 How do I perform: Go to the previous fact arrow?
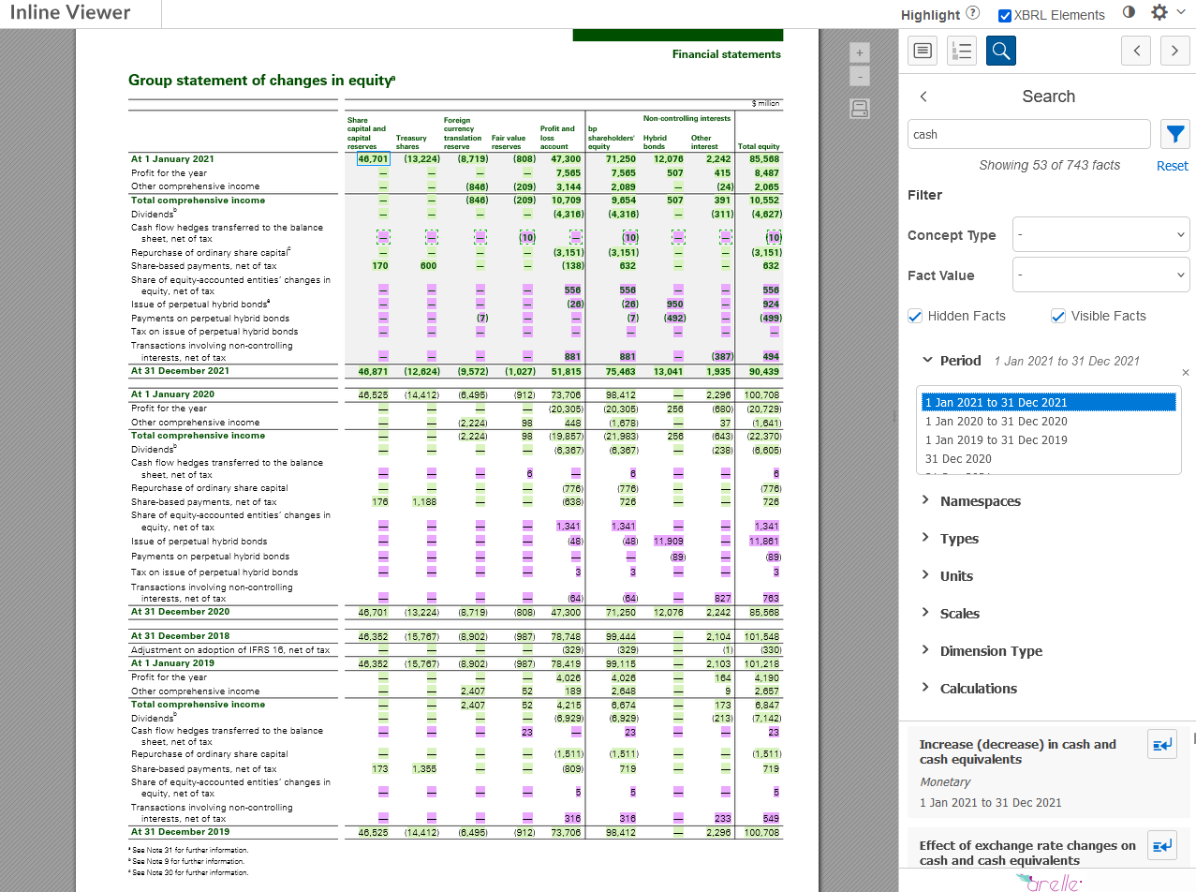pos(1136,51)
